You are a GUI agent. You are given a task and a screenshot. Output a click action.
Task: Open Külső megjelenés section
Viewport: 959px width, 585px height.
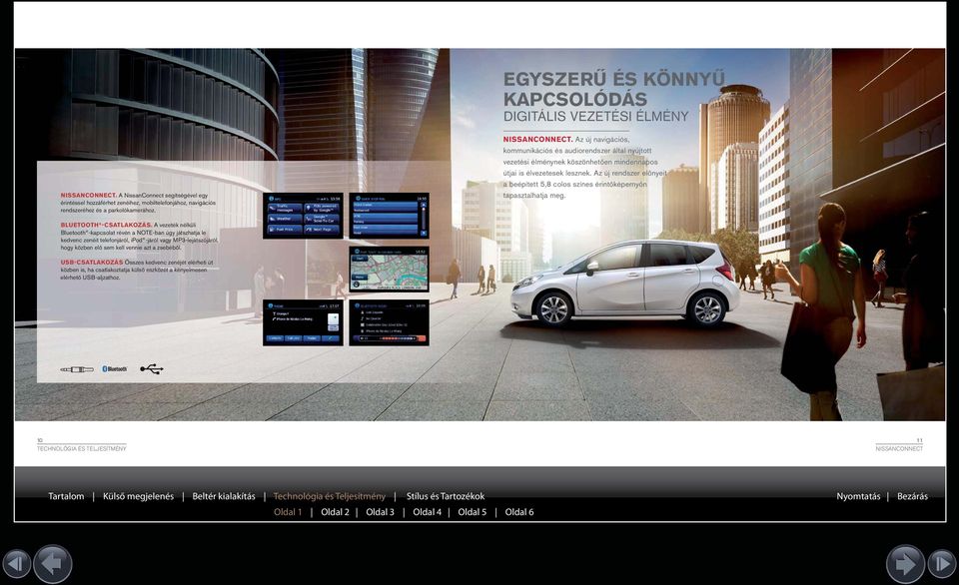point(138,496)
